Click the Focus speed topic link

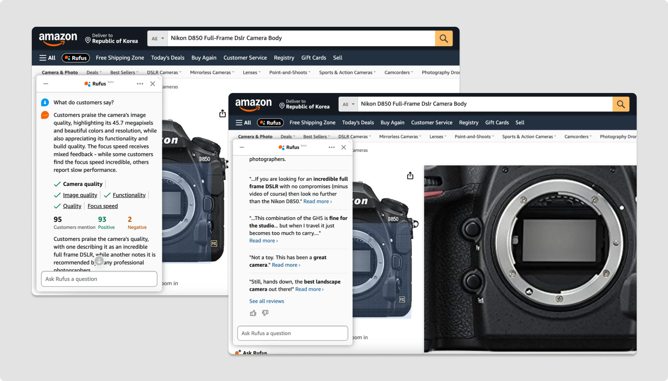tap(103, 206)
